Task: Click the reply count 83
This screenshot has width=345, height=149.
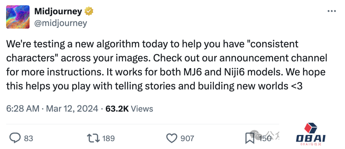Action: [x=28, y=138]
